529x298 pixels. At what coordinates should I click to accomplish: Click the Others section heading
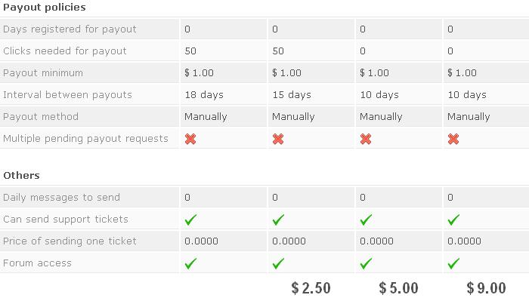21,176
